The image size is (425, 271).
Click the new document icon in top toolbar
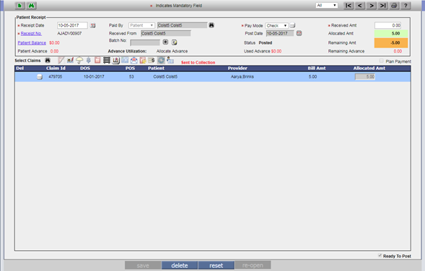click(19, 6)
